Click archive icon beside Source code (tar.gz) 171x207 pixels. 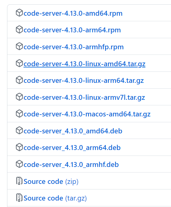[19, 198]
